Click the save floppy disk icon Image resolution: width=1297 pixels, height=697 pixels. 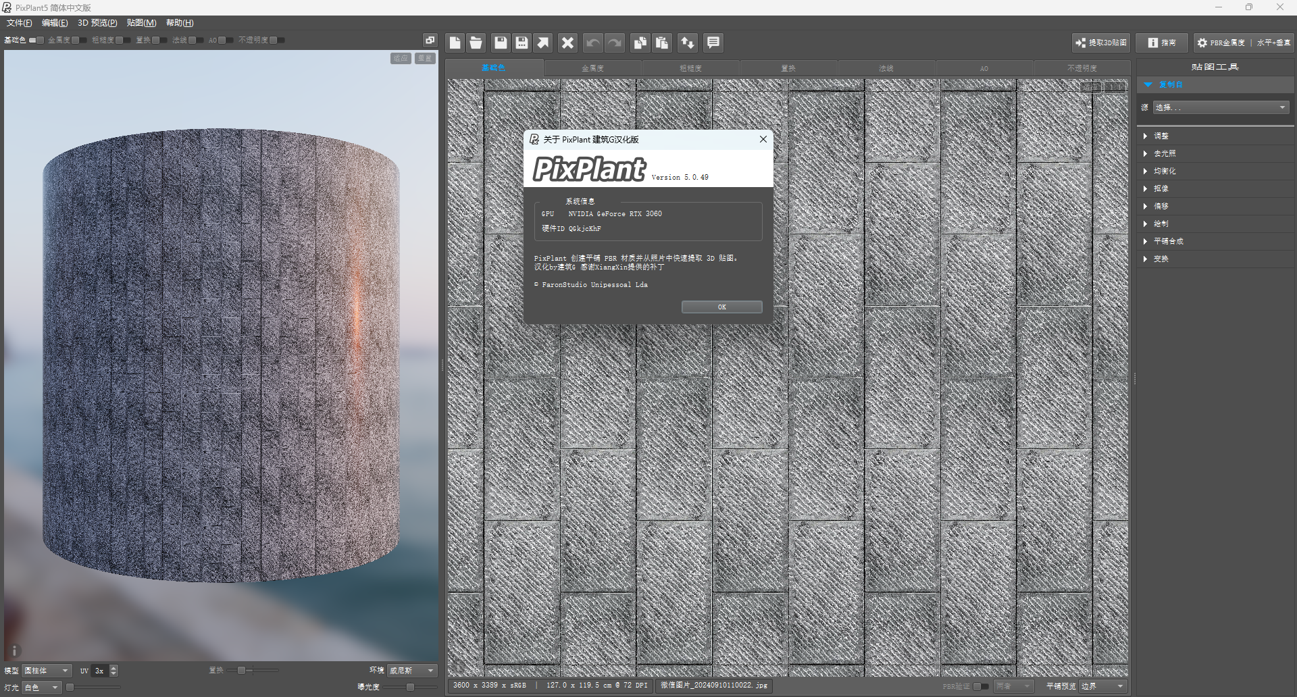pos(501,43)
